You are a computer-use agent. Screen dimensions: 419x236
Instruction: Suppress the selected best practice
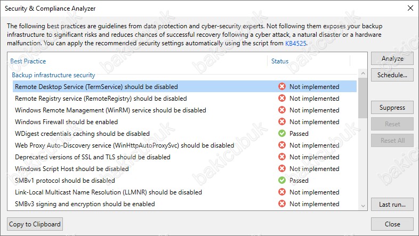click(x=392, y=108)
